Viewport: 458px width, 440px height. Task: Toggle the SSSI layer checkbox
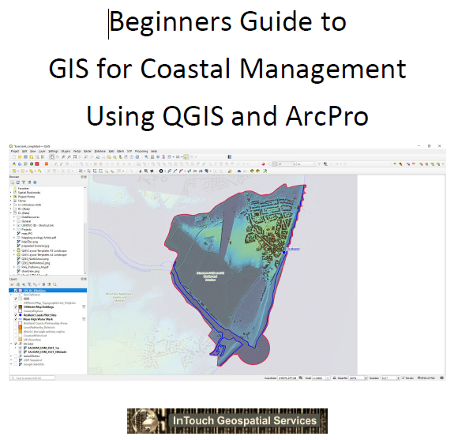[16, 299]
